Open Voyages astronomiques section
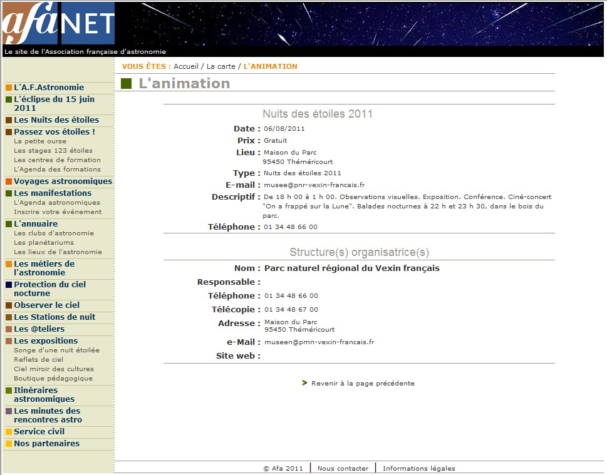607x475 pixels. coord(63,181)
